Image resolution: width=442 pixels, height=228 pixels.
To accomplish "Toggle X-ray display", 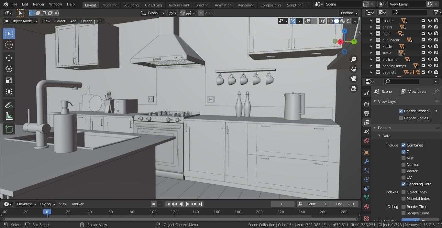I will [322, 21].
